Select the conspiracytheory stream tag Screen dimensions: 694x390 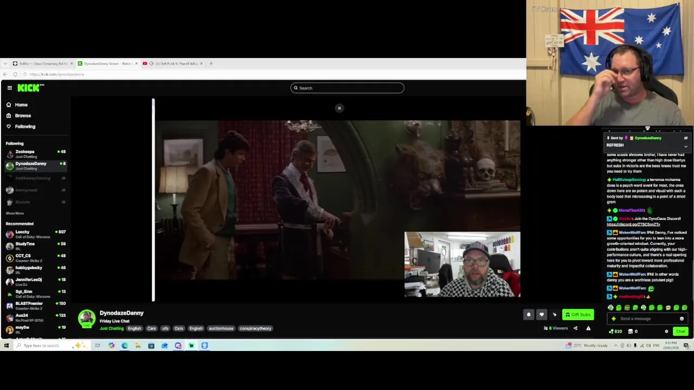tap(255, 328)
